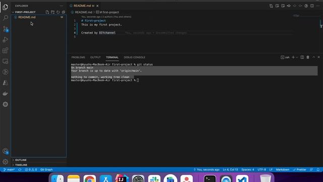Change the Spaces: 4 indentation setting
Viewport: 323px width, 182px height.
pyautogui.click(x=248, y=170)
